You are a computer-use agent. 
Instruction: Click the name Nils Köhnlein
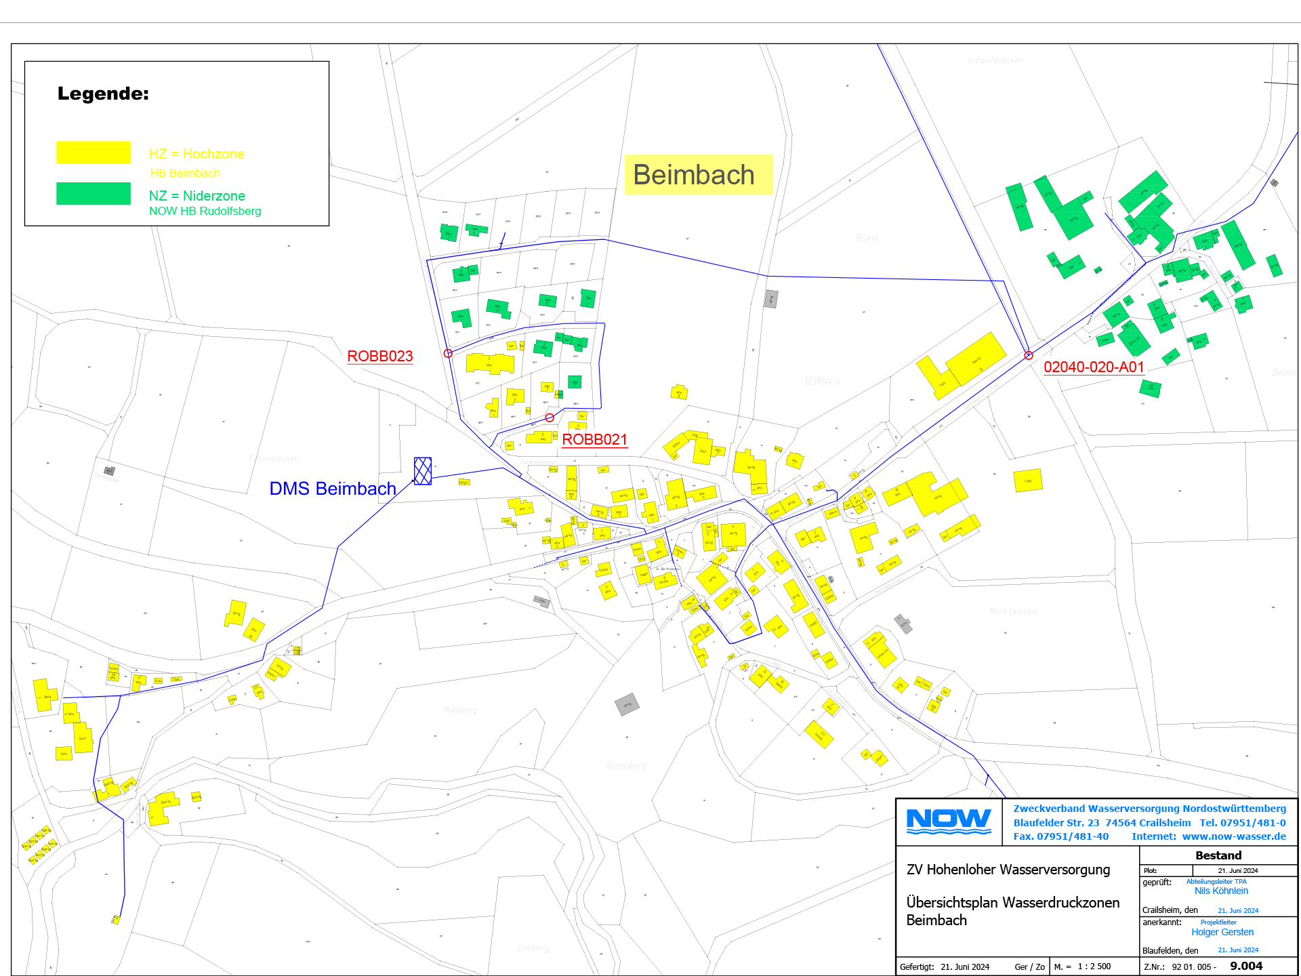[1221, 891]
